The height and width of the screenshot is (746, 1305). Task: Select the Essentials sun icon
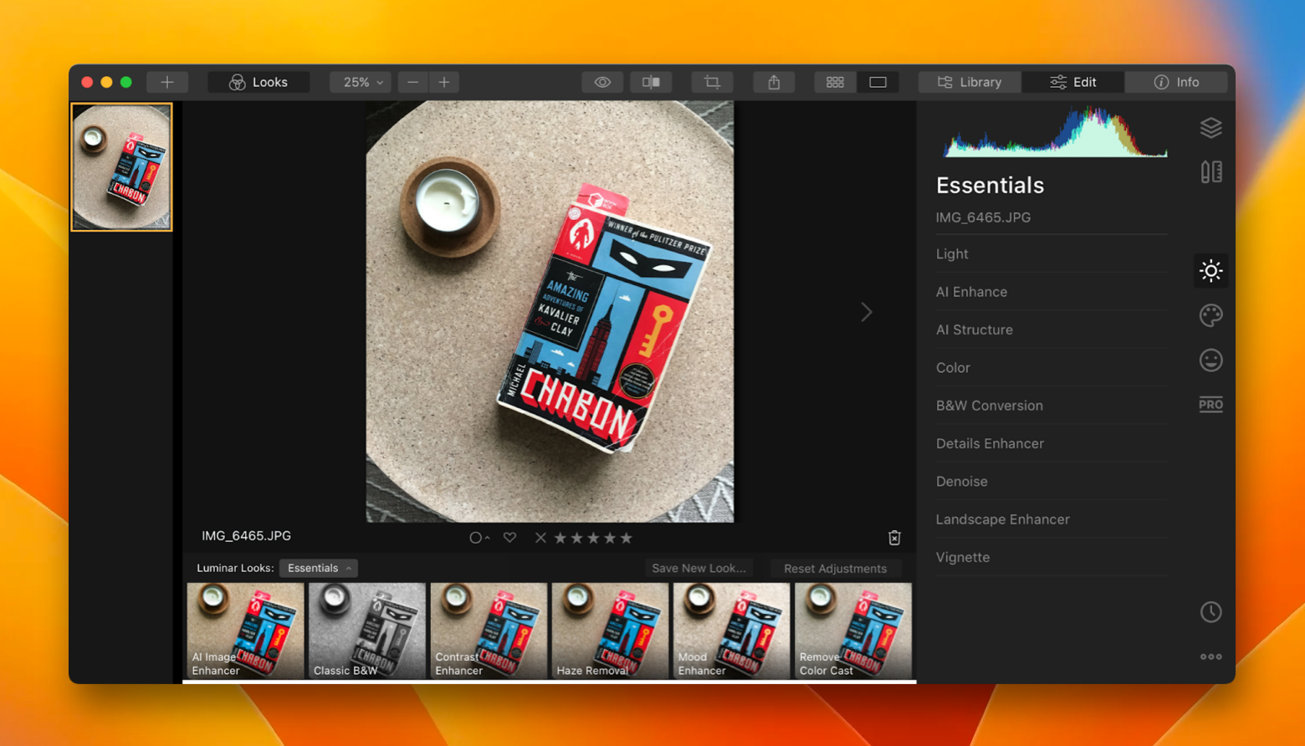pos(1210,271)
